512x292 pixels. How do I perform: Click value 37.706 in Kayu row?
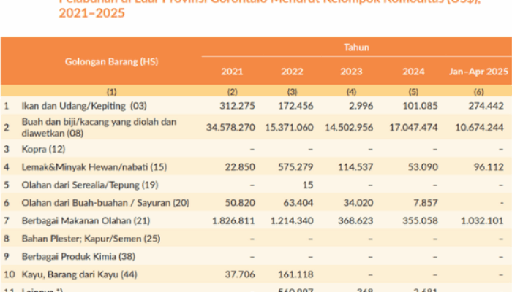point(240,274)
